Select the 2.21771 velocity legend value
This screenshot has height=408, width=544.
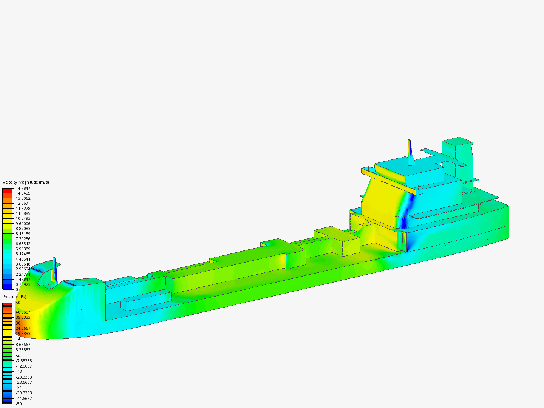(x=23, y=274)
